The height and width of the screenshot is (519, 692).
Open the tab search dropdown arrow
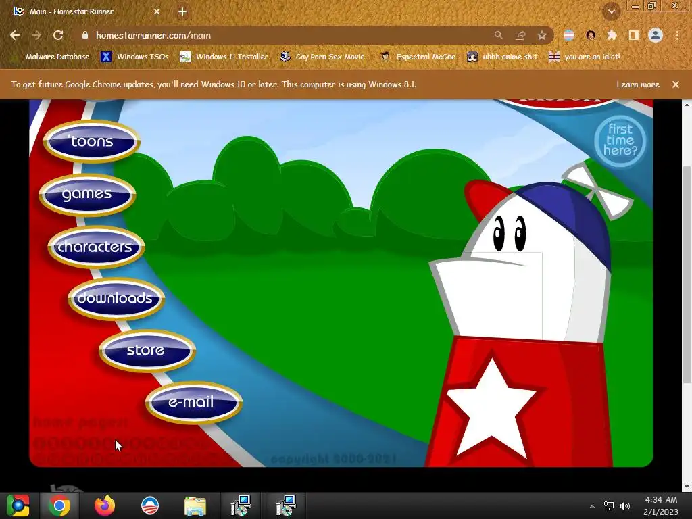point(612,11)
